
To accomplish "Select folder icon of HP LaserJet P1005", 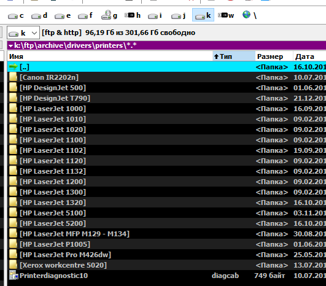I will 13,244.
